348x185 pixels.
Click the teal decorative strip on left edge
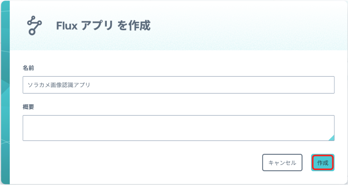pos(5,92)
